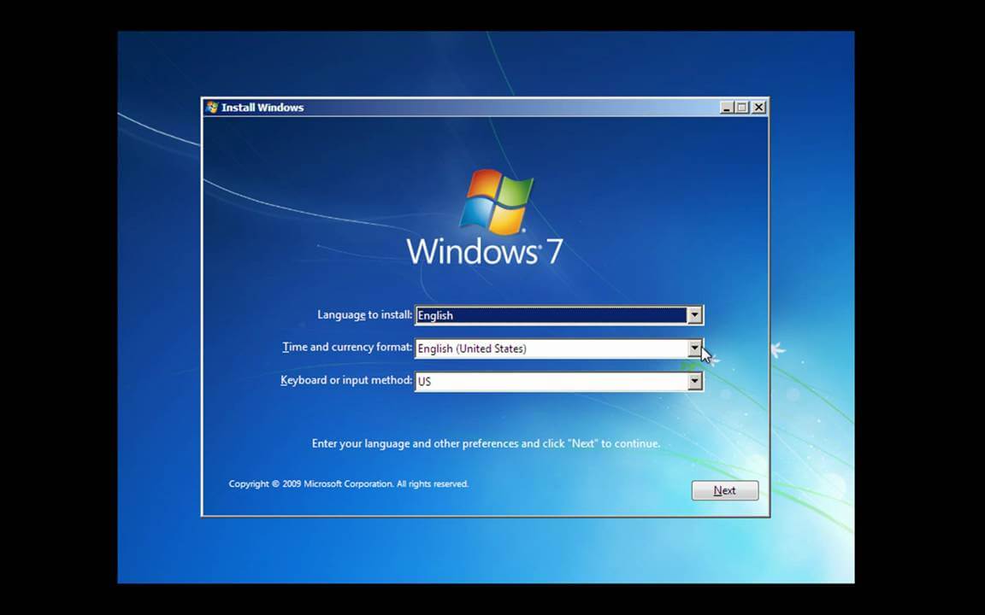Select the English (United States) format field
Image resolution: width=985 pixels, height=615 pixels.
547,348
